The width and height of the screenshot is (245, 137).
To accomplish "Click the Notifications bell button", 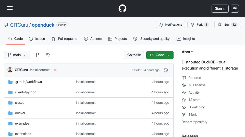I will point(170,25).
